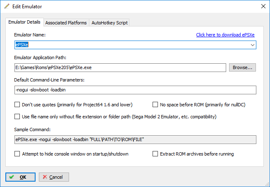Click the Default Command-Line Parameters label
The height and width of the screenshot is (187, 270).
(49, 80)
